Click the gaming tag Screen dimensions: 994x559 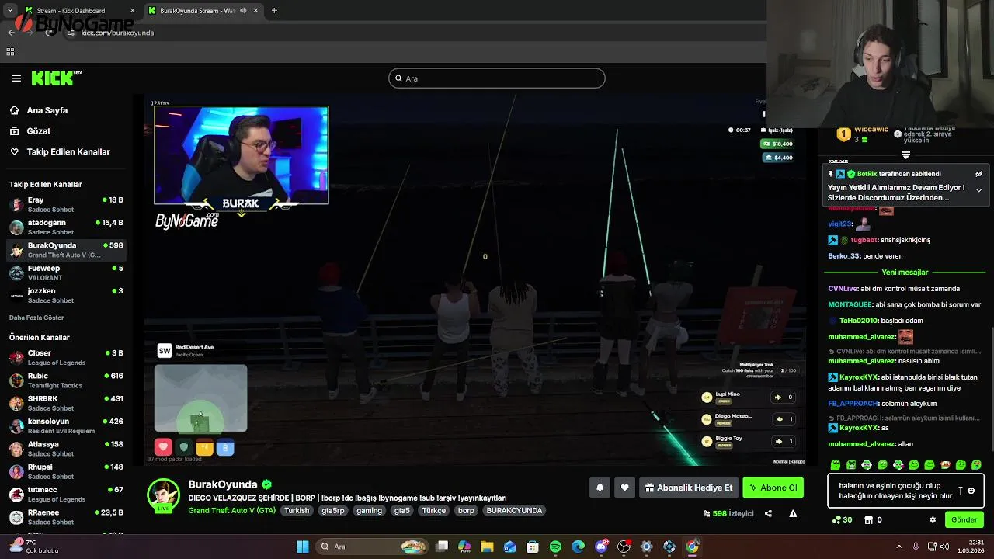369,510
